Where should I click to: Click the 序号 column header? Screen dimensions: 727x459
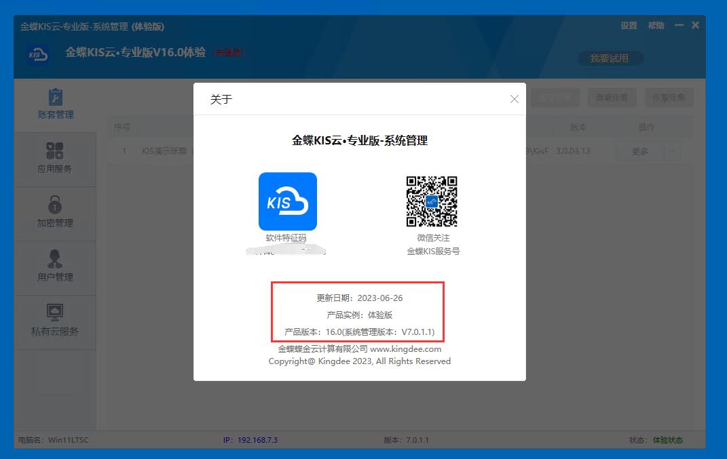122,127
